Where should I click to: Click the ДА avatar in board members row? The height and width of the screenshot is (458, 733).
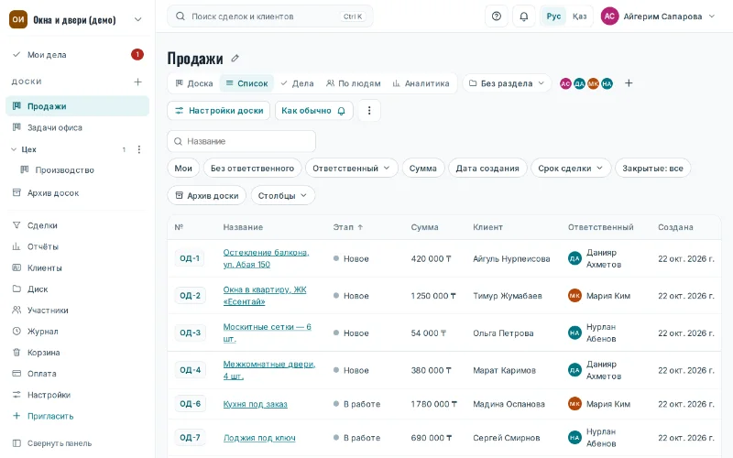point(579,83)
